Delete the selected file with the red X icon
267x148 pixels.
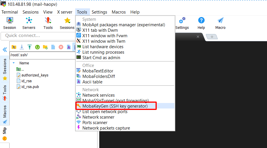coord(61,47)
